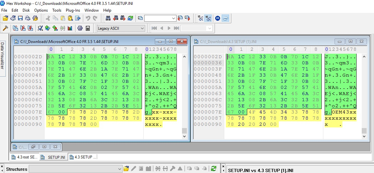Switch to Motorola big-endian byte order

tap(217, 18)
